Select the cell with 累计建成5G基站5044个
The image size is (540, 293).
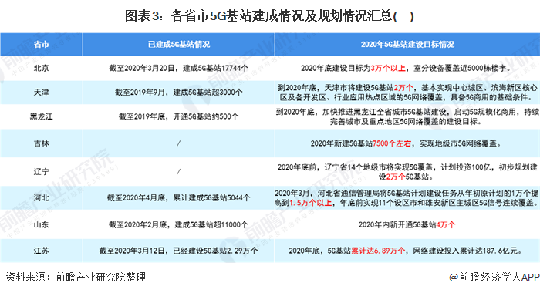point(179,197)
